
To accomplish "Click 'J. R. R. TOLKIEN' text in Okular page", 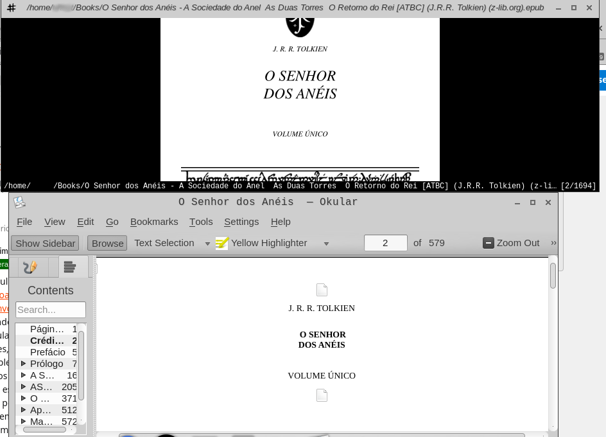I will (x=322, y=308).
